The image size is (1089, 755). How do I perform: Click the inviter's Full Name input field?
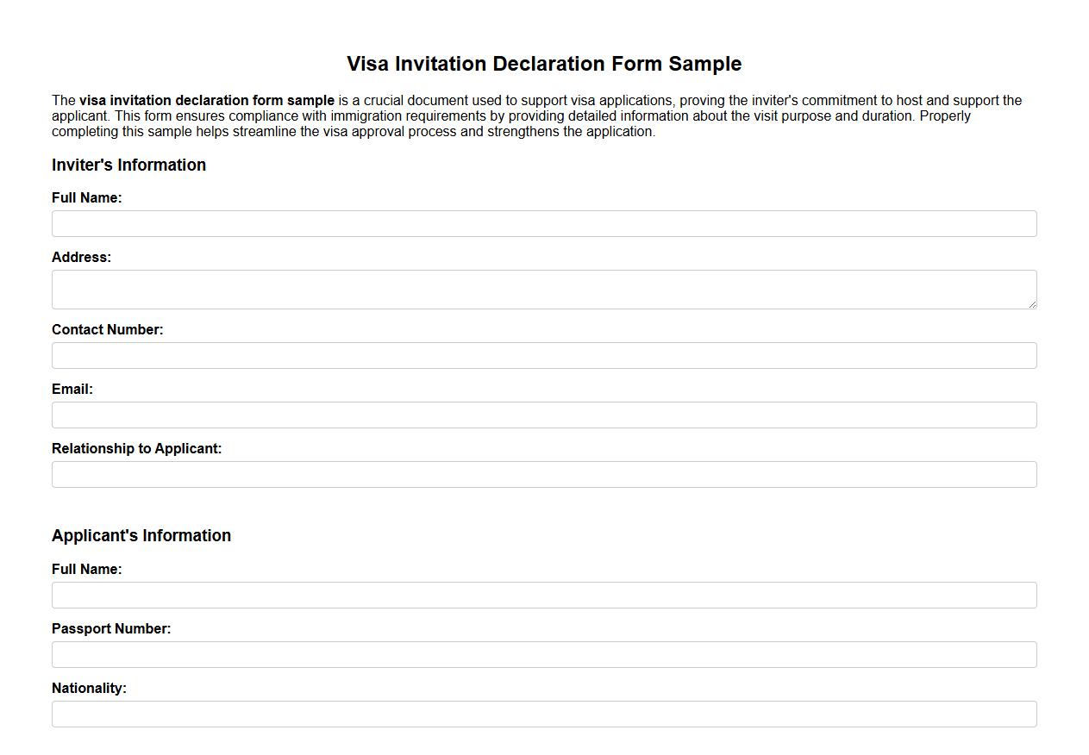coord(544,223)
